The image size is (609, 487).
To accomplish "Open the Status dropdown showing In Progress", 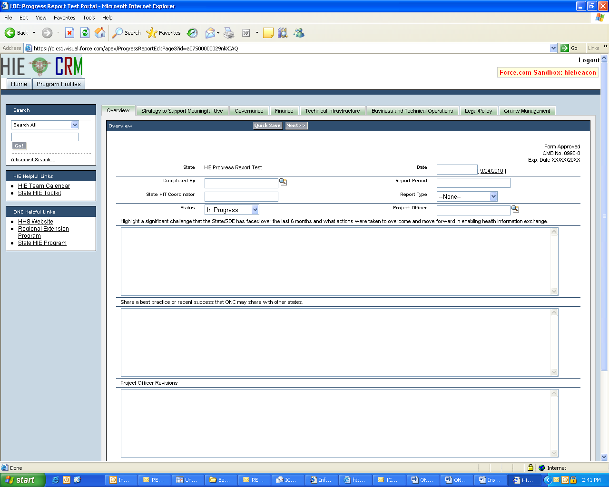I will tap(255, 210).
